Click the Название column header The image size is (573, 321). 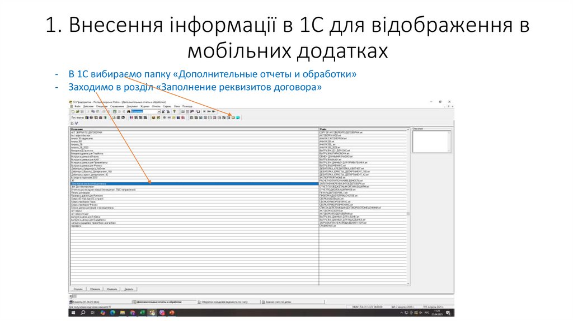194,129
